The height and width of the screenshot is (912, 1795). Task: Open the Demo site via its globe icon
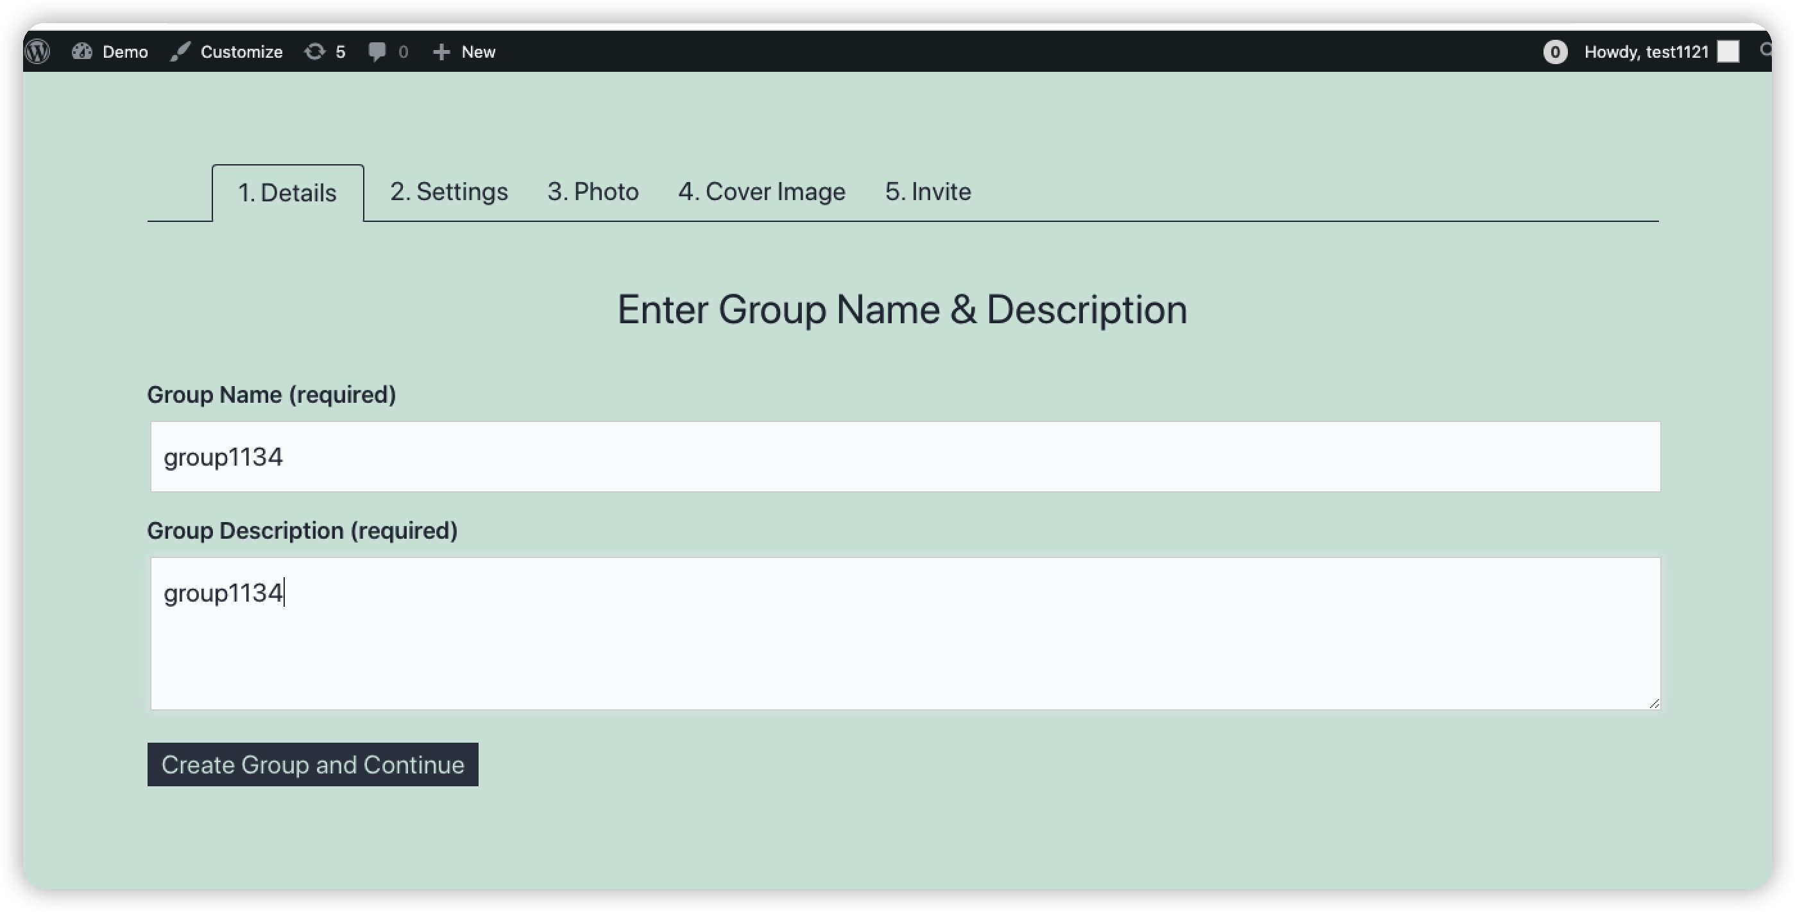(83, 51)
